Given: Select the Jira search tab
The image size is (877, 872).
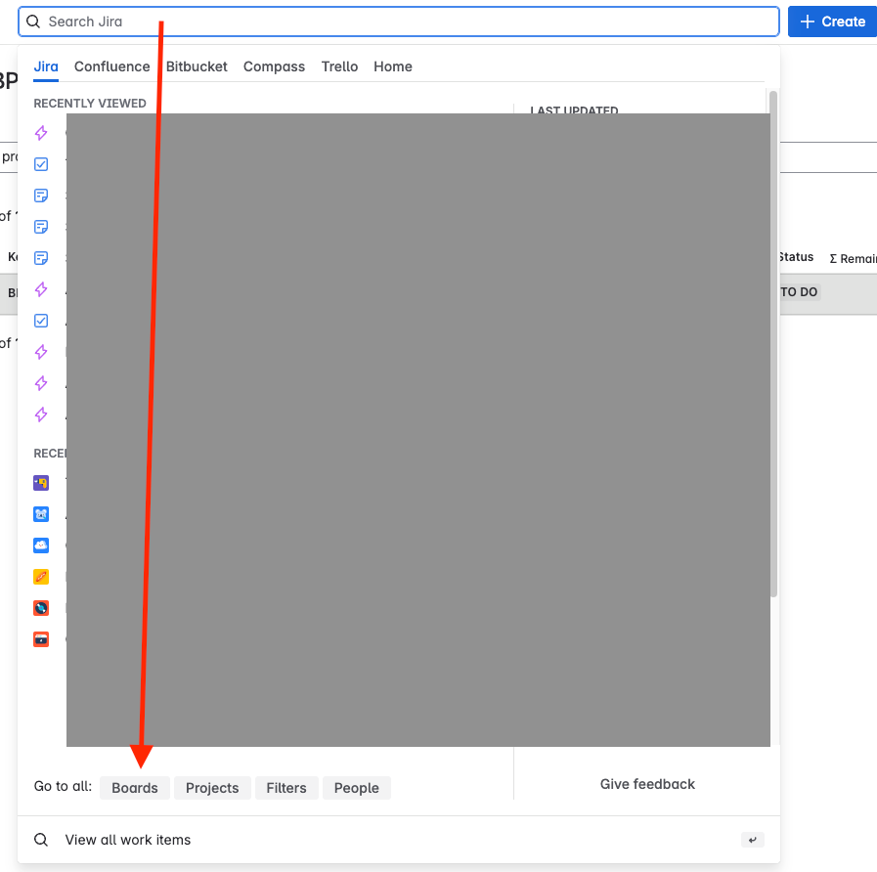Looking at the screenshot, I should point(46,66).
